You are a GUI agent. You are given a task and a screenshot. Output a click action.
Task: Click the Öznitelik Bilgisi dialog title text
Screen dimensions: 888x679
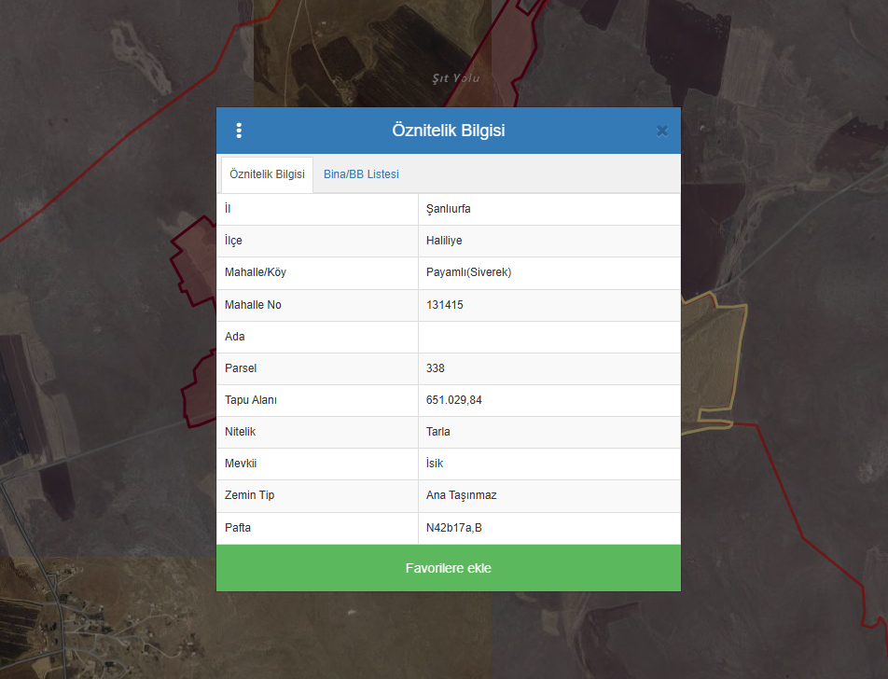(x=449, y=131)
